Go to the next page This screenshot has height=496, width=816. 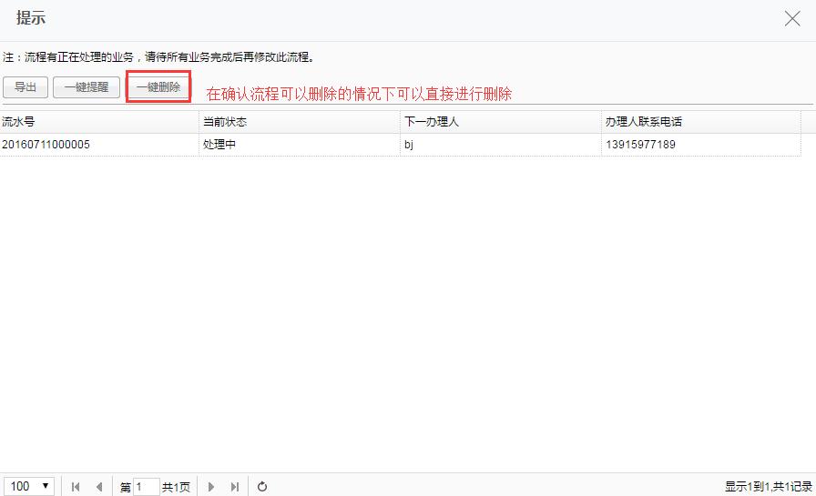coord(211,487)
